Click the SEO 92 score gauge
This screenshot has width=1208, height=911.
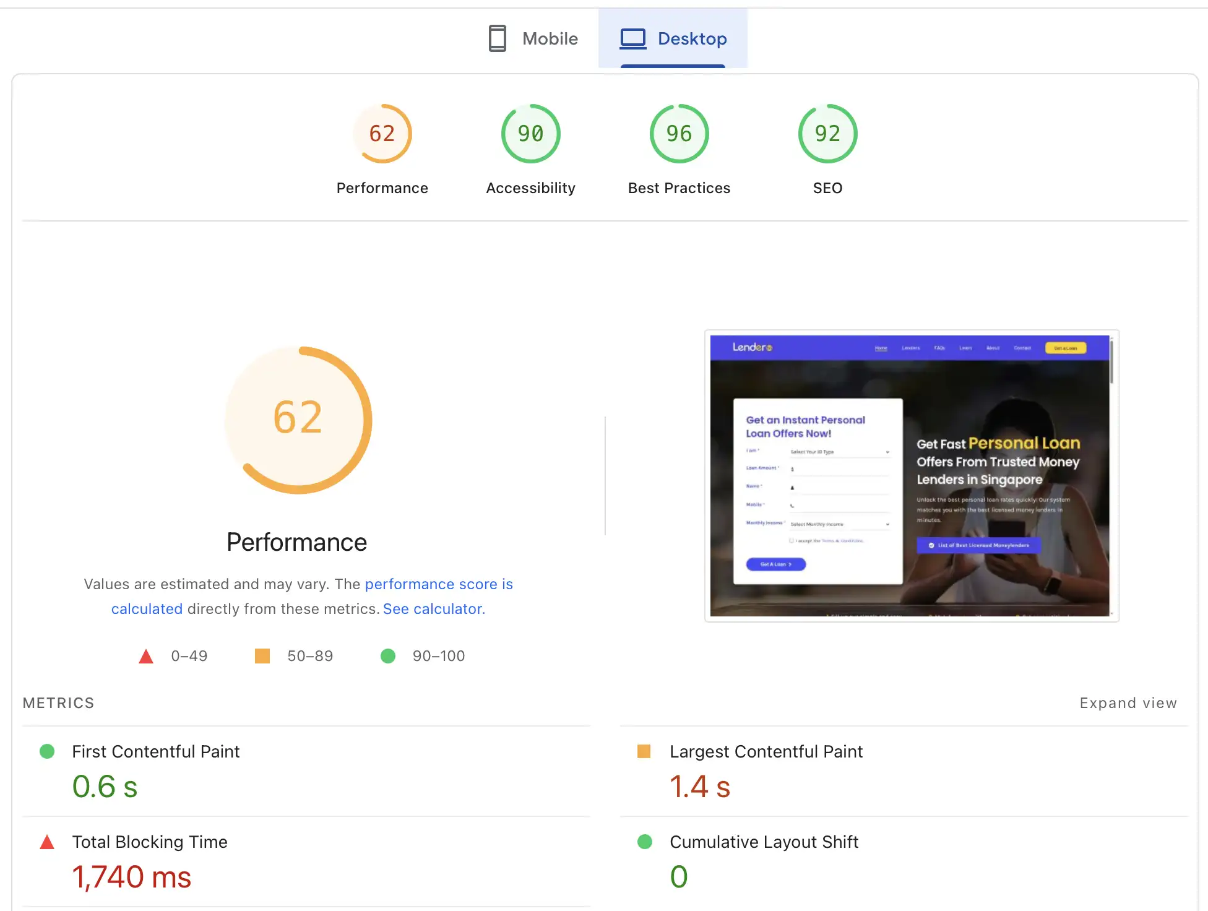827,134
